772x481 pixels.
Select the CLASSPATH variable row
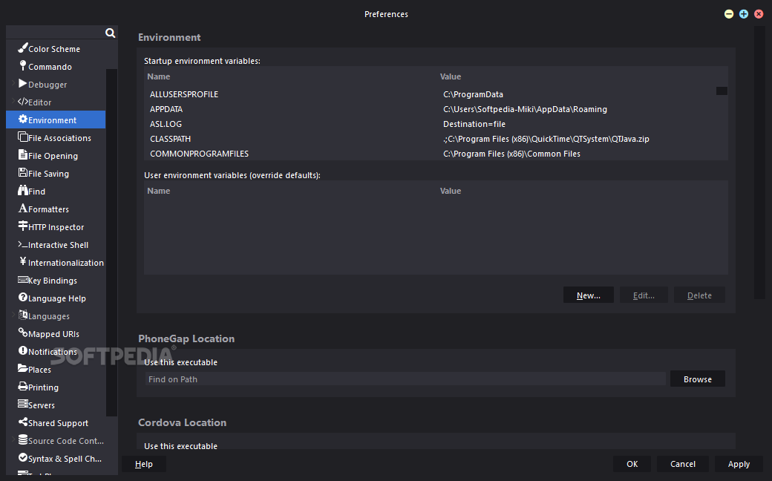(x=436, y=138)
